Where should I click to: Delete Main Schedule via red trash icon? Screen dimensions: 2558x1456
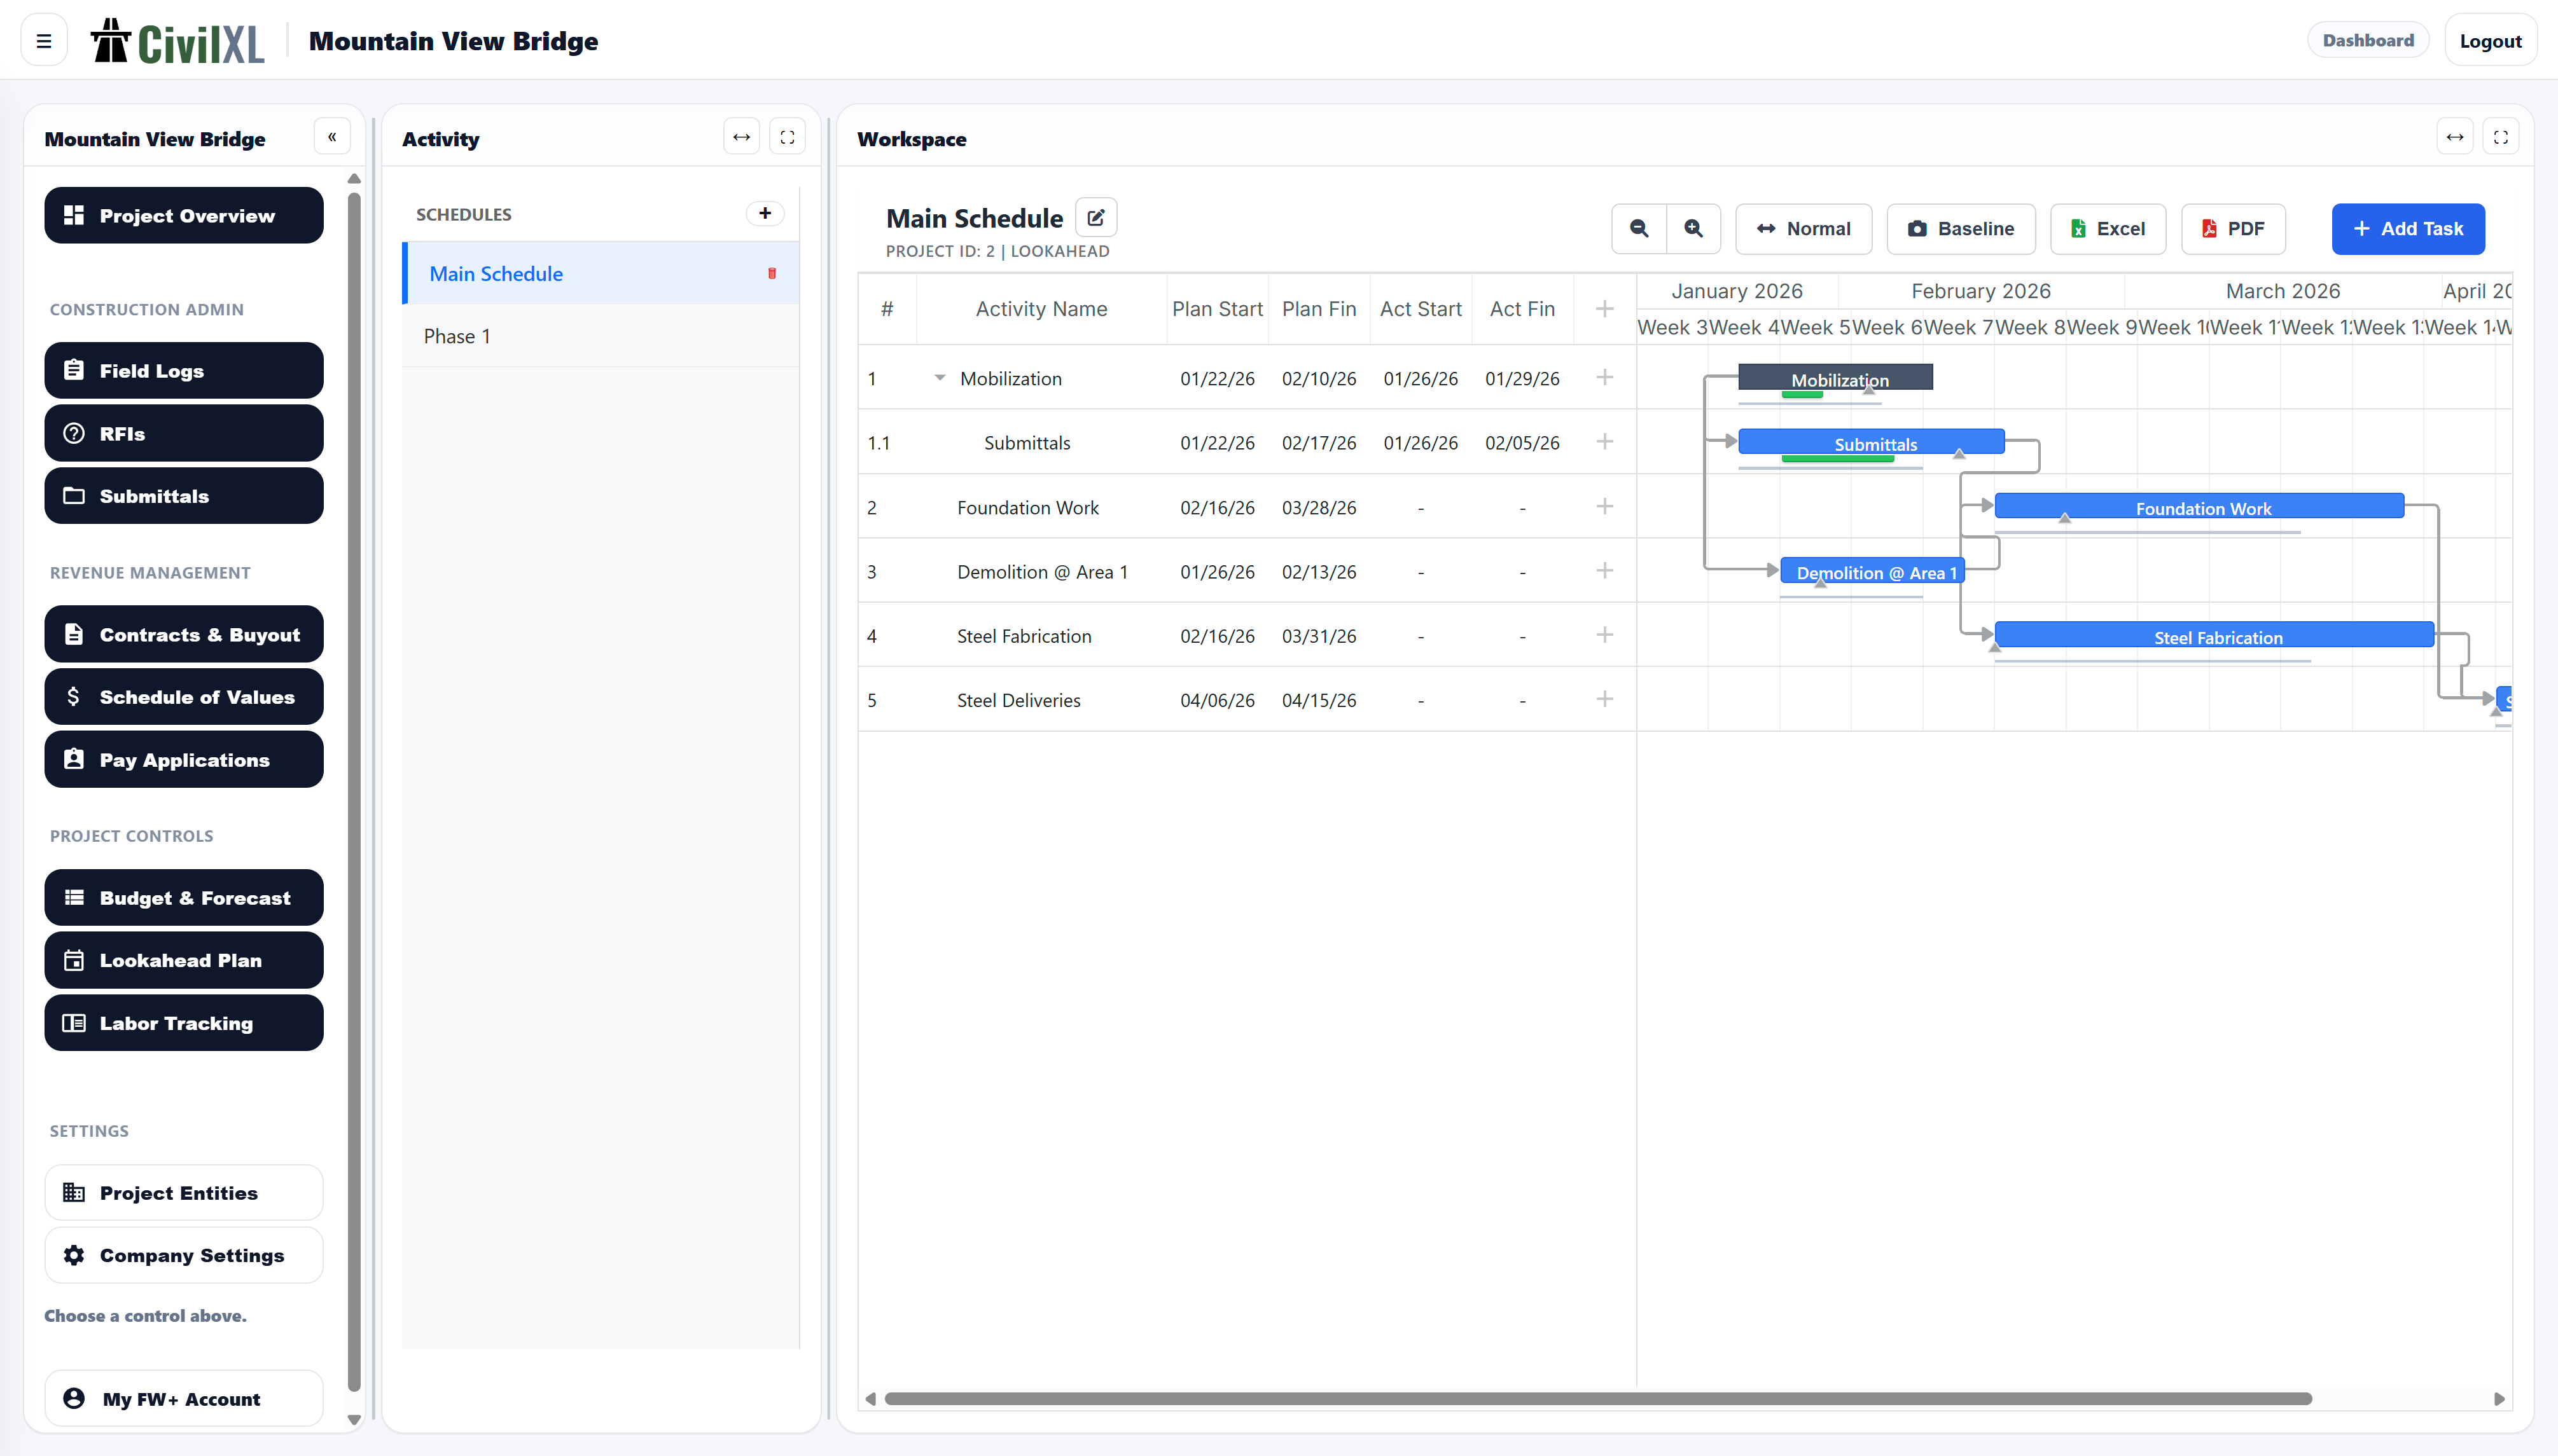(771, 274)
